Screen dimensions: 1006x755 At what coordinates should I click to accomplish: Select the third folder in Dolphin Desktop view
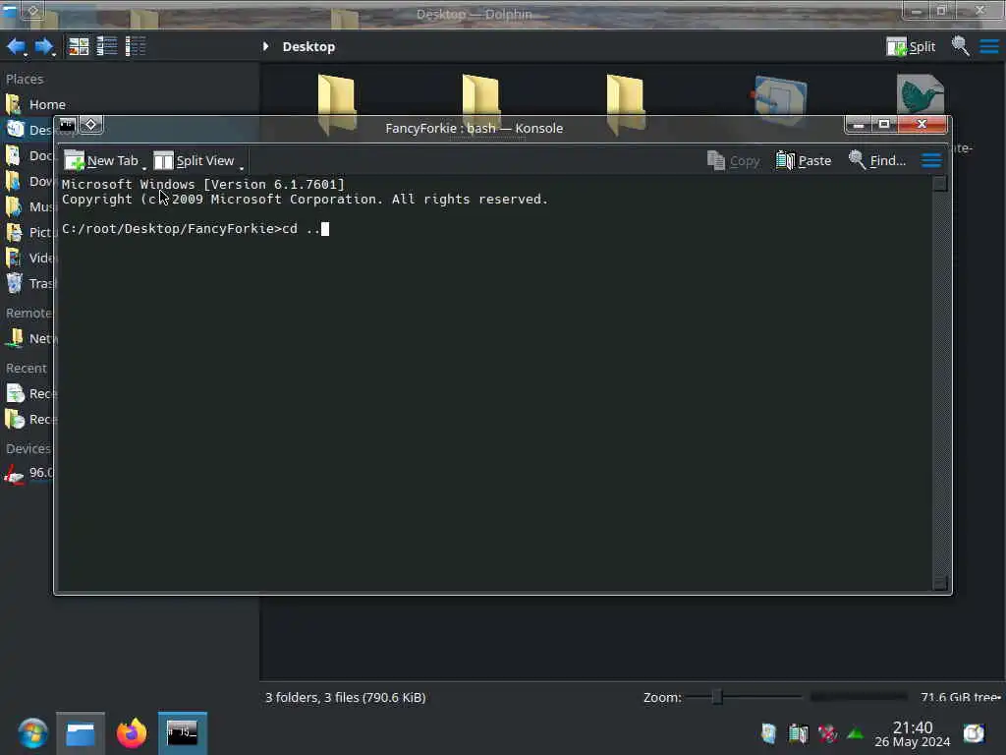coord(625,102)
